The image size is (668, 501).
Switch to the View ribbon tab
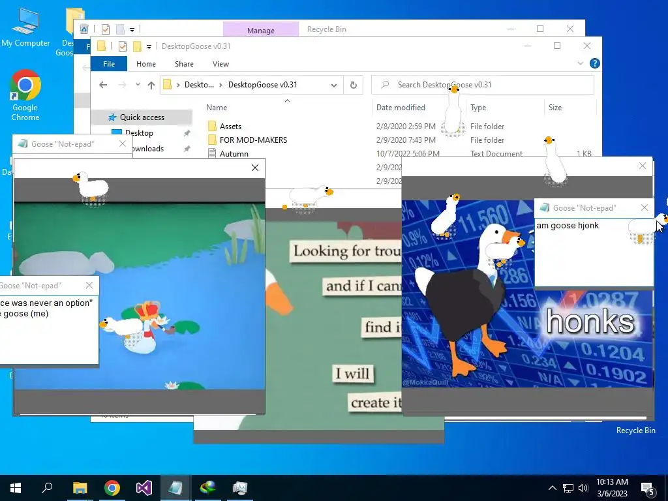pos(220,64)
